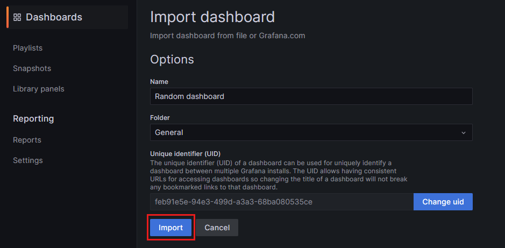Click the Import dashboard page title
Image resolution: width=505 pixels, height=248 pixels.
pyautogui.click(x=212, y=17)
